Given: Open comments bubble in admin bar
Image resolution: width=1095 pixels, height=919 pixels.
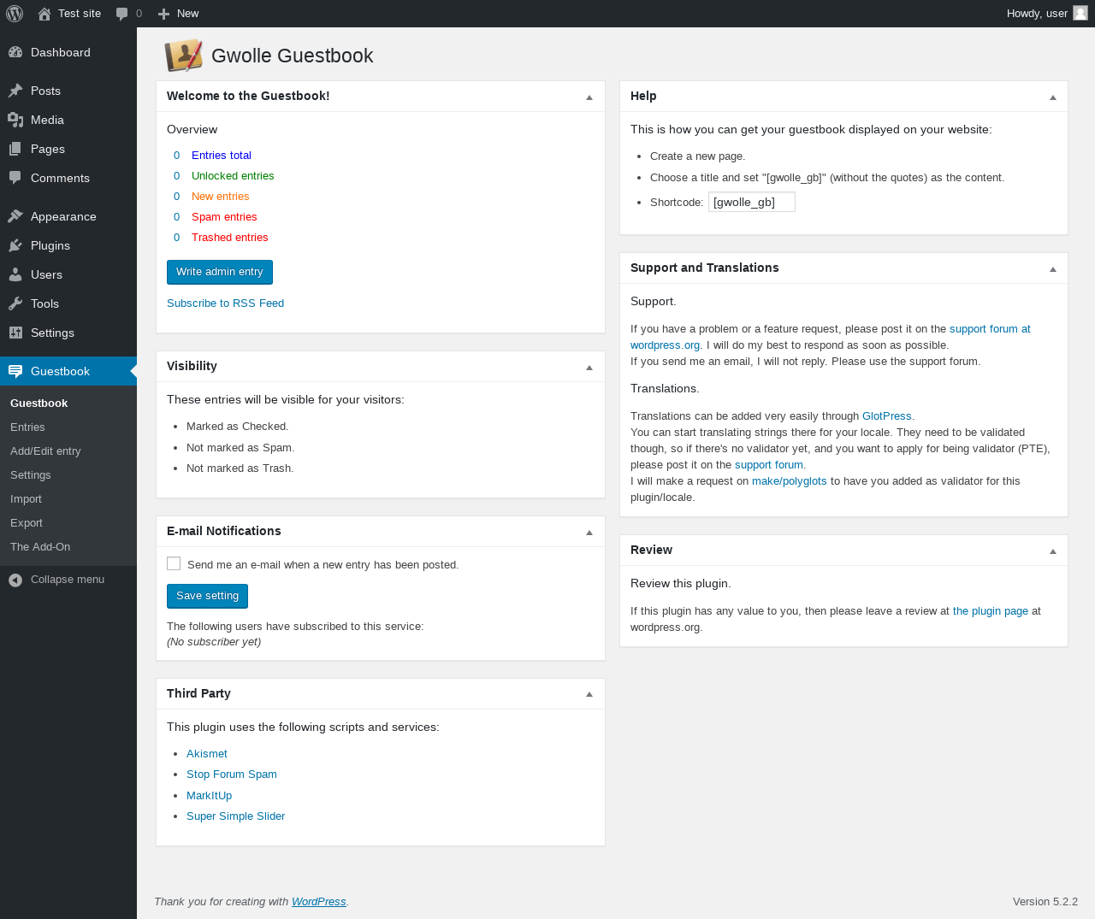Looking at the screenshot, I should click(122, 14).
